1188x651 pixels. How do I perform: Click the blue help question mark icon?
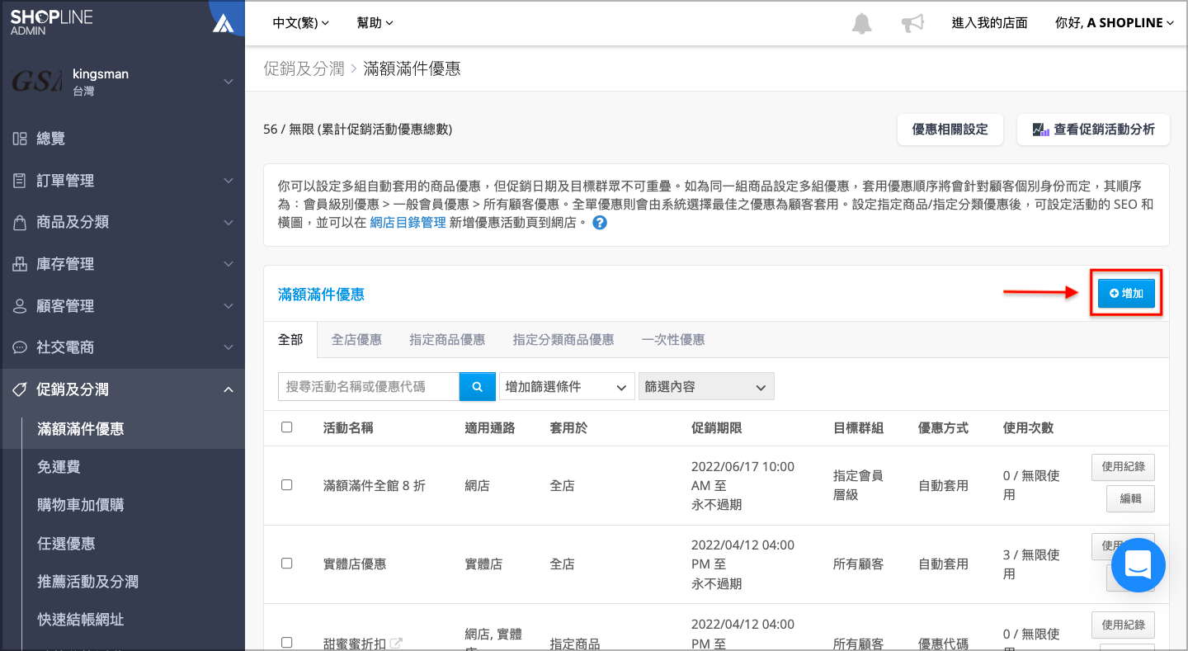tap(600, 223)
